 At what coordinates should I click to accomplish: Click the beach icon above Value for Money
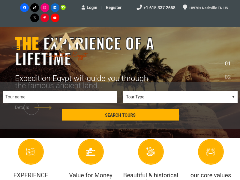point(91,152)
